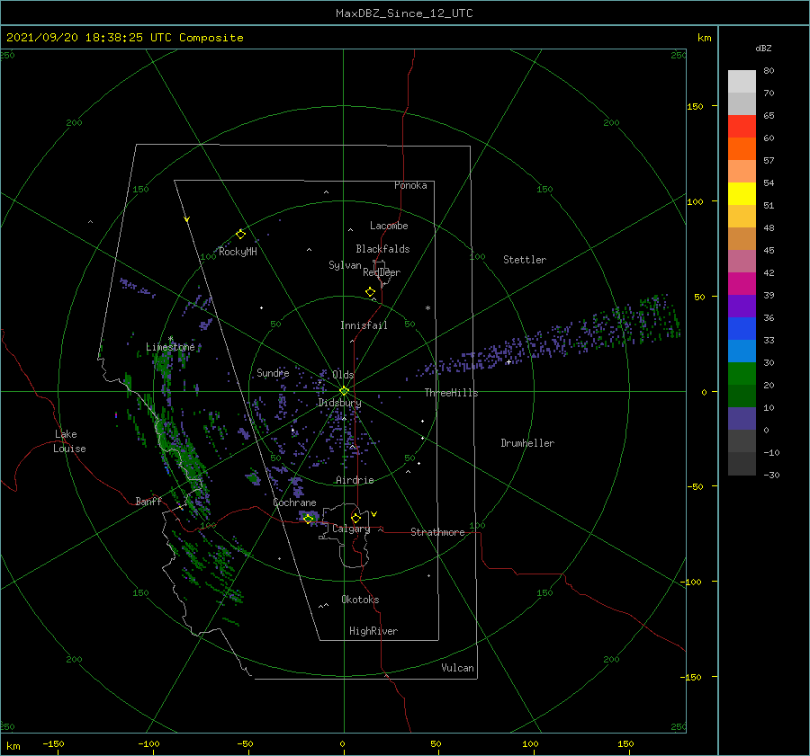Click the Lake Louise label

pos(69,441)
